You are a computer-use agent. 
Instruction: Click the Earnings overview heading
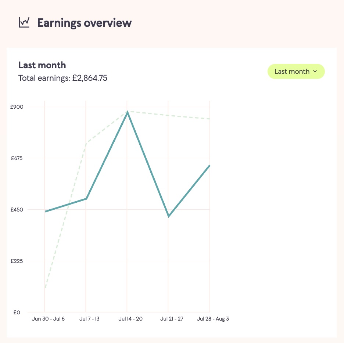click(84, 23)
